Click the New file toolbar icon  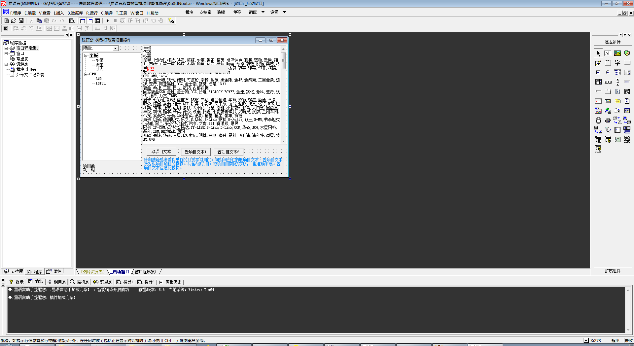tap(6, 20)
